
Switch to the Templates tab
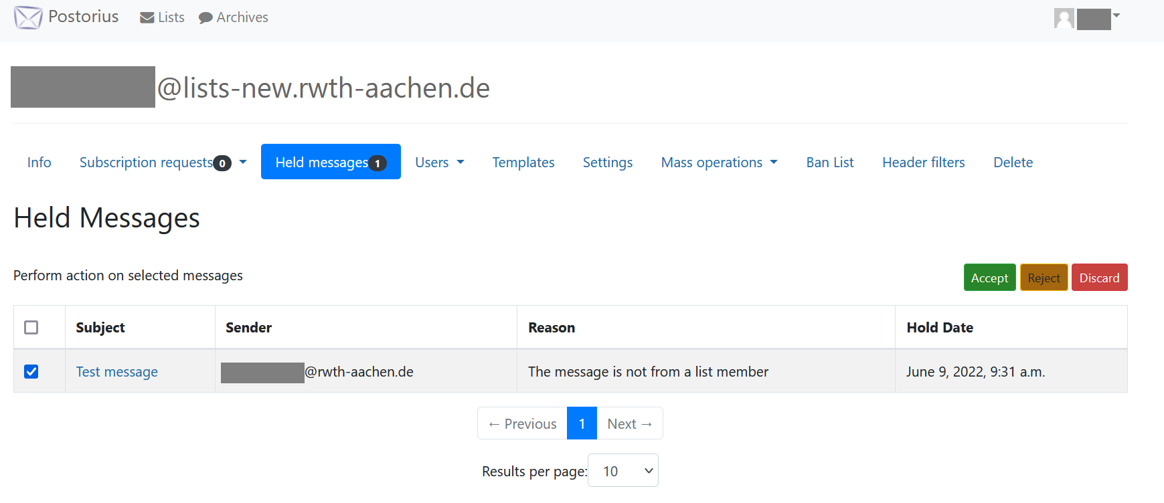523,163
